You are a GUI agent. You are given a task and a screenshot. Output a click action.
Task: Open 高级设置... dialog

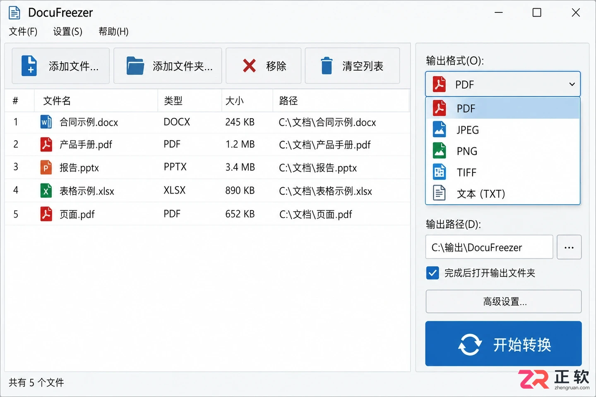503,301
